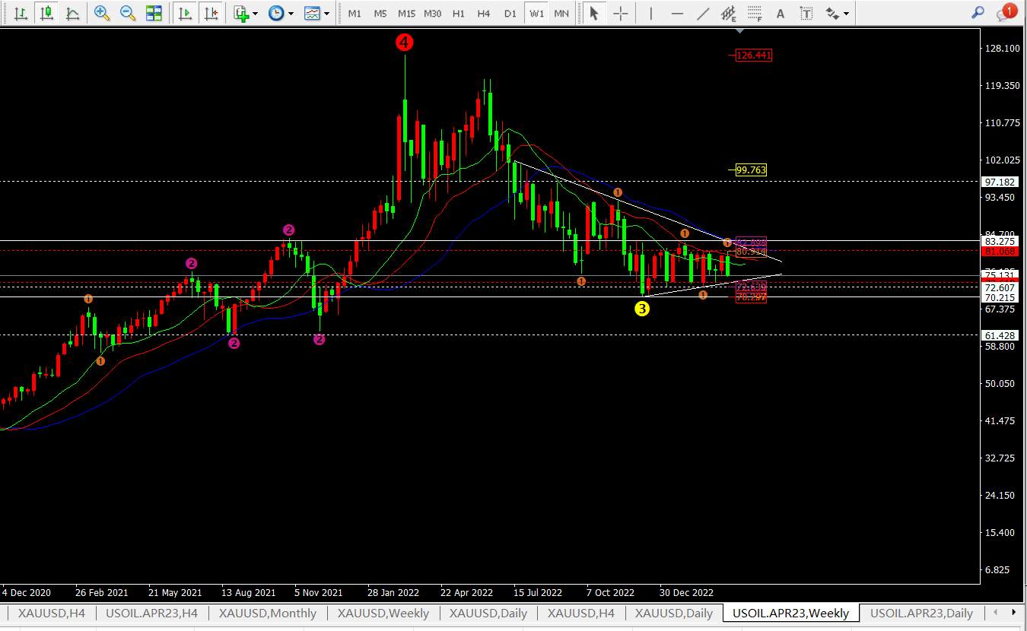Select the M1 timeframe
This screenshot has height=631, width=1027.
tap(355, 14)
